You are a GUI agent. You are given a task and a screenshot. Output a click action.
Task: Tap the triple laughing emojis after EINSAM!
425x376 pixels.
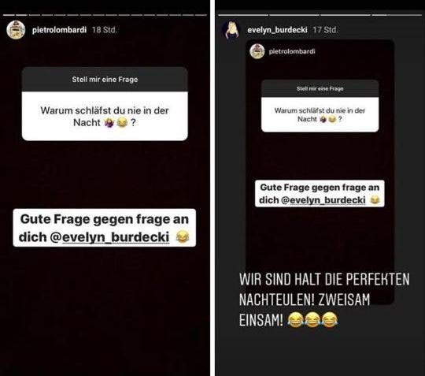(312, 320)
